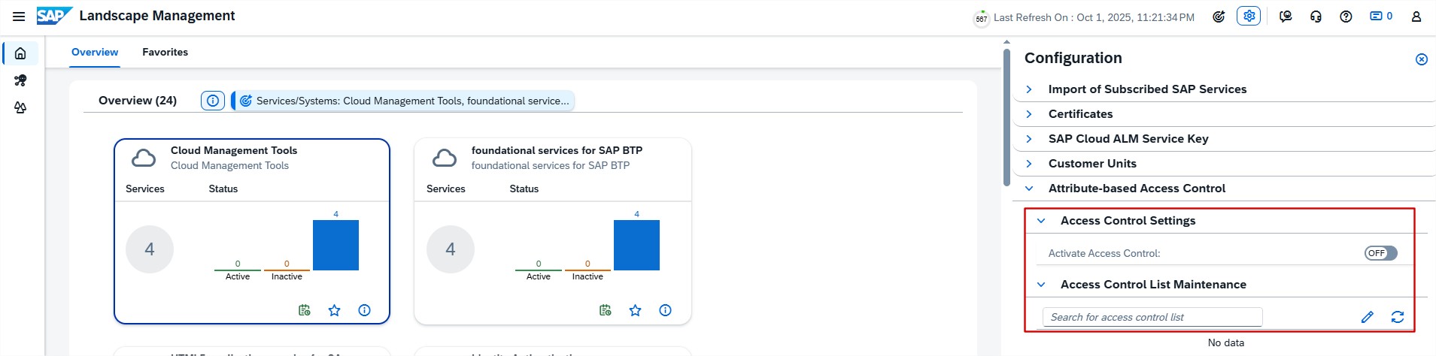Toggle the Activate Access Control switch
Screen dimensions: 1436x356
coord(1380,253)
